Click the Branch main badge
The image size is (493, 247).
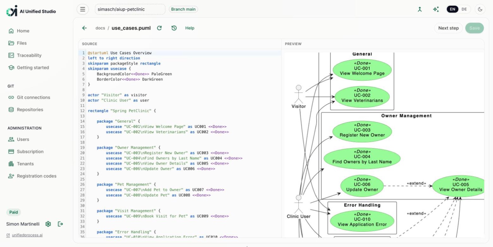(183, 9)
